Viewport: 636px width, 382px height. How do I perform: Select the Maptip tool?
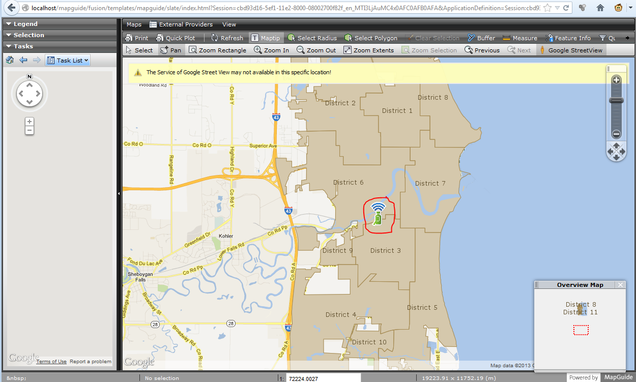[266, 38]
